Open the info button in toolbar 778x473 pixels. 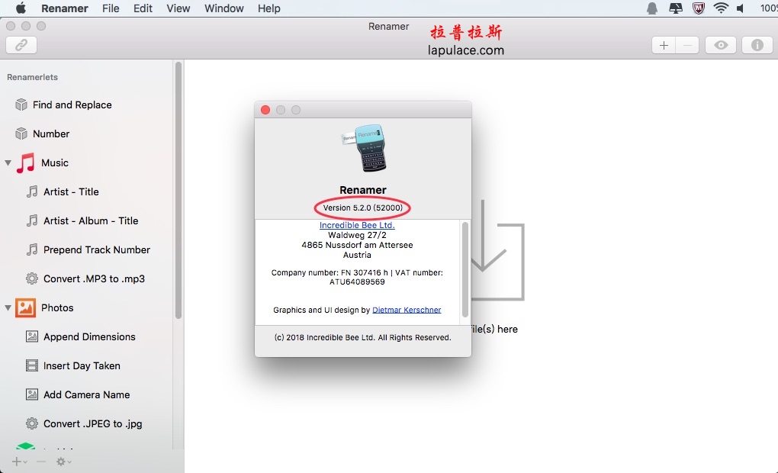click(757, 45)
